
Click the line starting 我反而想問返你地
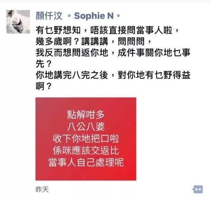[x=113, y=52]
